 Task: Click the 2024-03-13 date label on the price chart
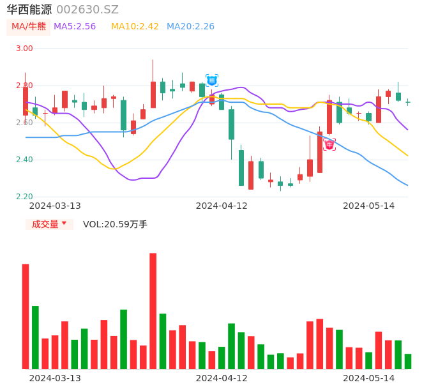[55, 206]
